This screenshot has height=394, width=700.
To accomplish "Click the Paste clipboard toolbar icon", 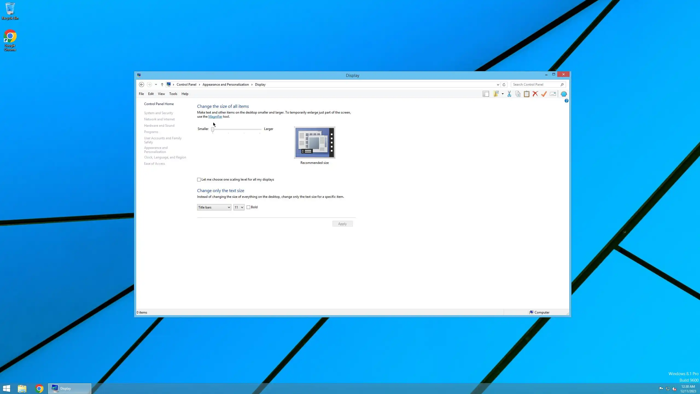I will [x=526, y=94].
